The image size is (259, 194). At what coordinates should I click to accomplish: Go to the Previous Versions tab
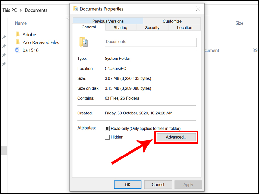[108, 21]
